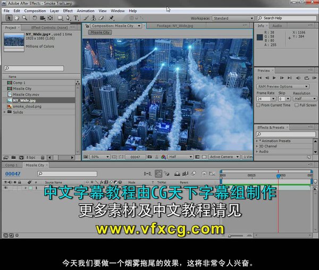Select the Clone Stamp tool
The height and width of the screenshot is (270, 319).
94,18
